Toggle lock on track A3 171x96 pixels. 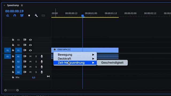click(x=13, y=67)
